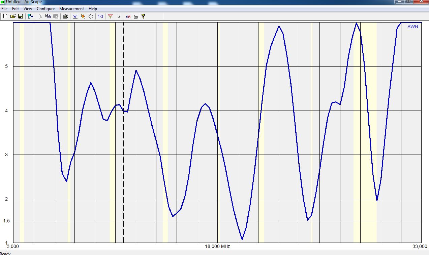The height and width of the screenshot is (255, 429).
Task: Click the New document icon
Action: 5,16
